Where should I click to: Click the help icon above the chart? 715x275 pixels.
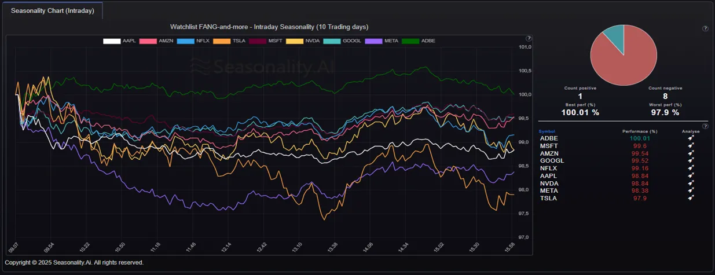(529, 38)
